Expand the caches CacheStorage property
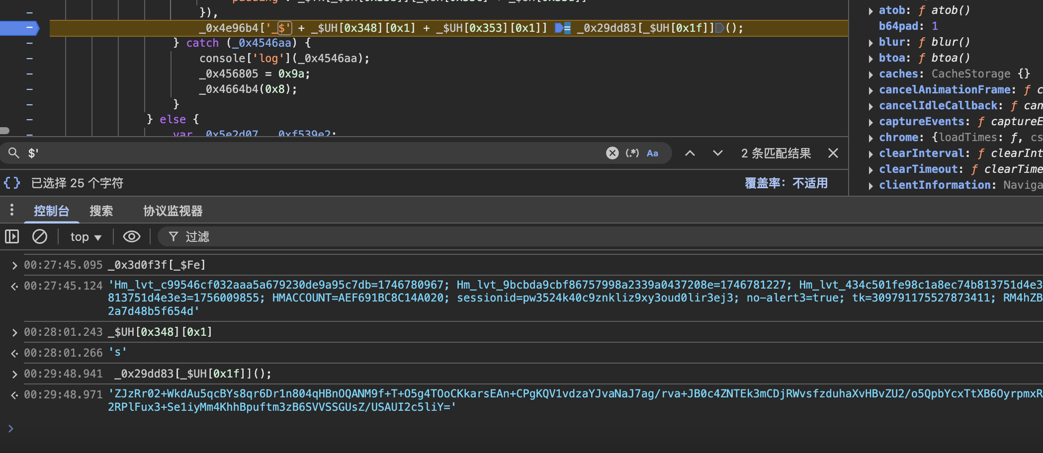Image resolution: width=1043 pixels, height=453 pixels. [x=870, y=75]
